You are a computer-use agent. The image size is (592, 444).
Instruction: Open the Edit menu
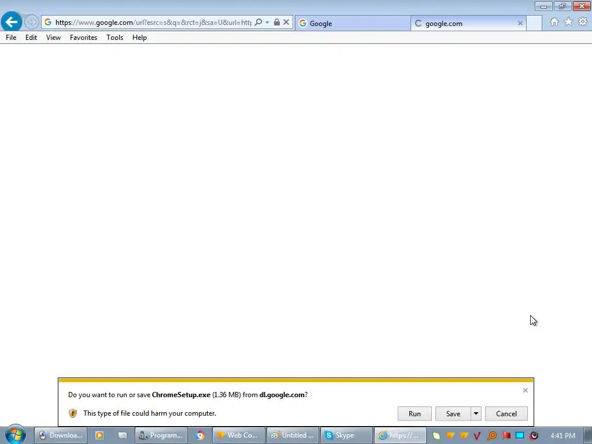[x=31, y=38]
